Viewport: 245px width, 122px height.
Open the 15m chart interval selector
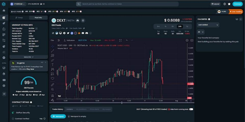52,40
